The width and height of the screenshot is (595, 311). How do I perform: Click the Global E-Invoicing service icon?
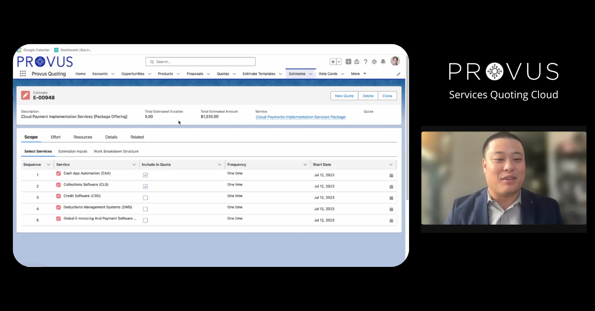click(x=59, y=218)
